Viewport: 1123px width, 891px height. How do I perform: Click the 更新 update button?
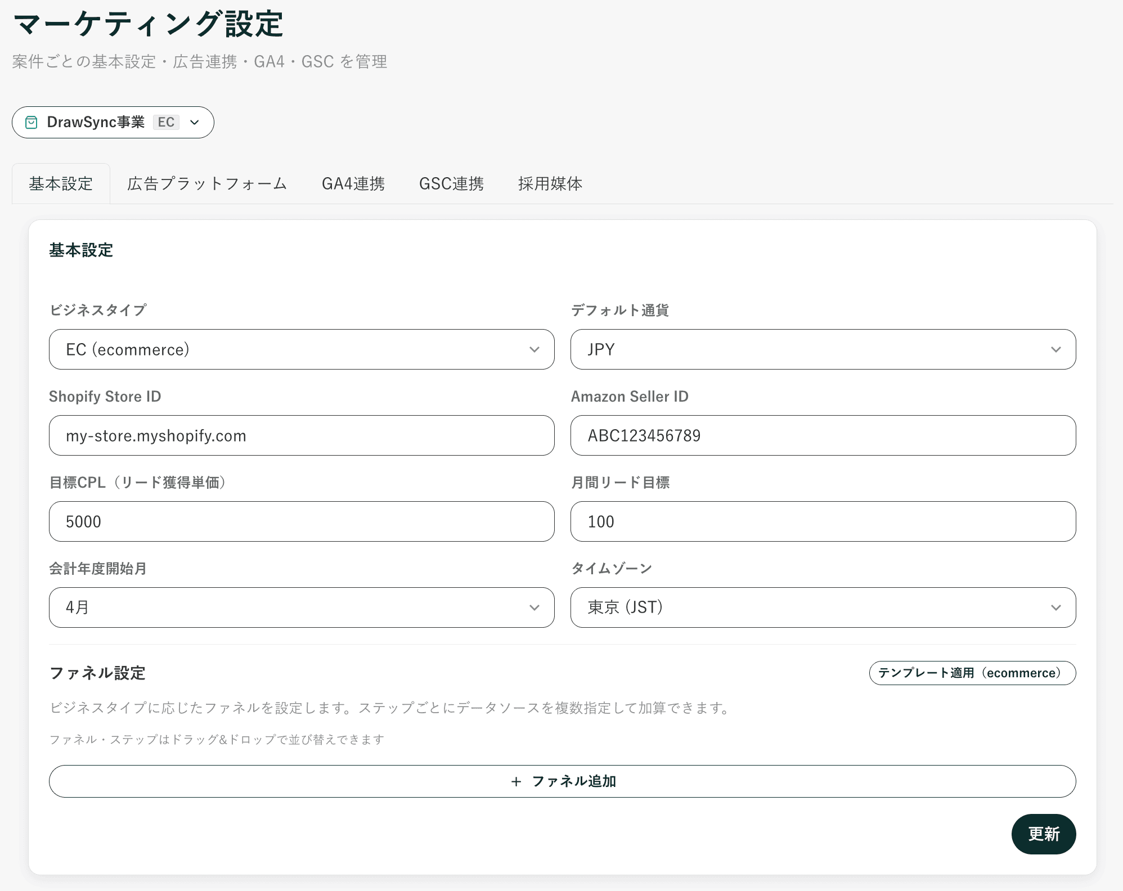click(x=1044, y=834)
